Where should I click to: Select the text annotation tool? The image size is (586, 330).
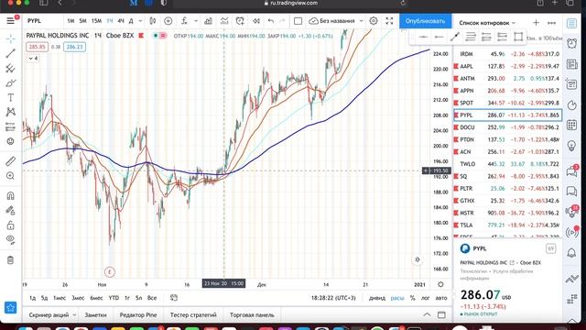click(x=10, y=98)
